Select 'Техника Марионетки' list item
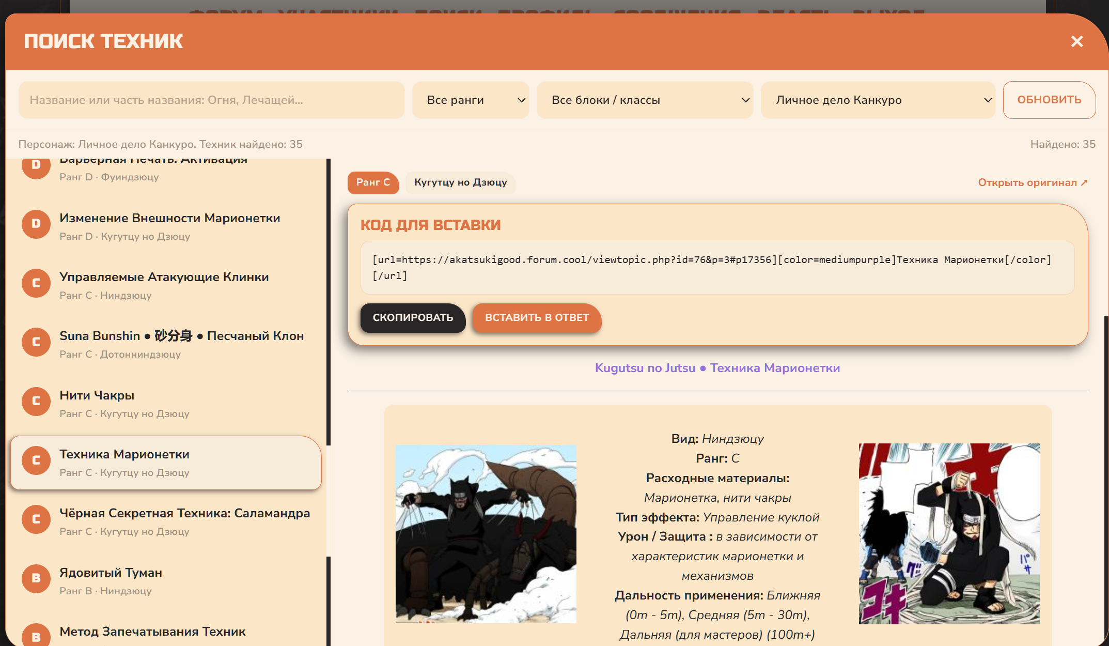 click(166, 463)
